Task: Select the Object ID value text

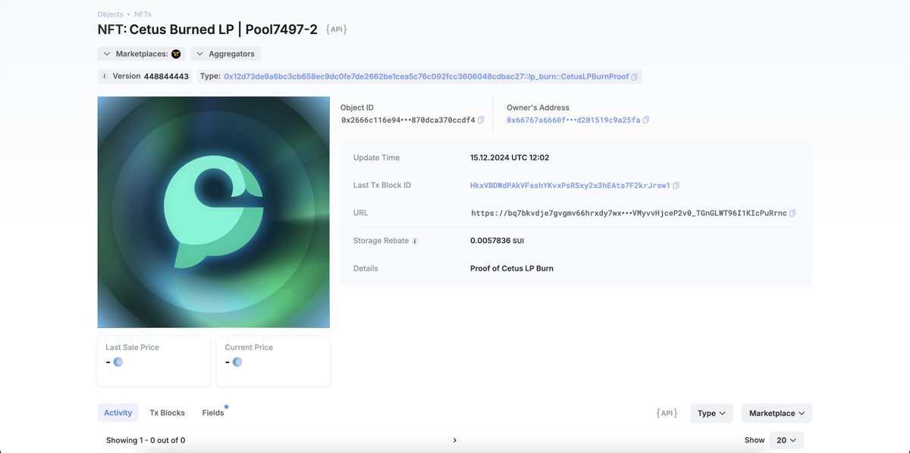Action: tap(408, 120)
